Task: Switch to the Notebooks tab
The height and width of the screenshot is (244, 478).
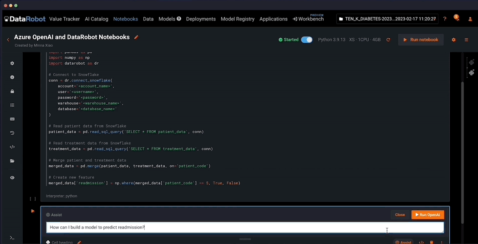Action: click(x=126, y=19)
